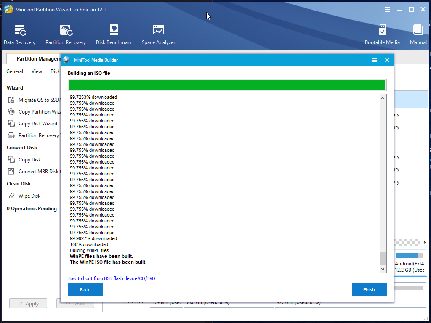Open main window hamburger menu
Image resolution: width=431 pixels, height=323 pixels.
click(388, 10)
